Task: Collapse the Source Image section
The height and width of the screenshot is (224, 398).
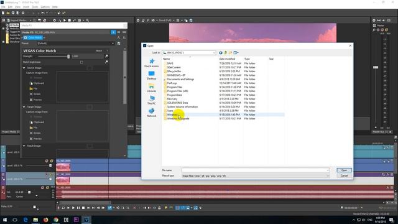Action: coord(24,68)
